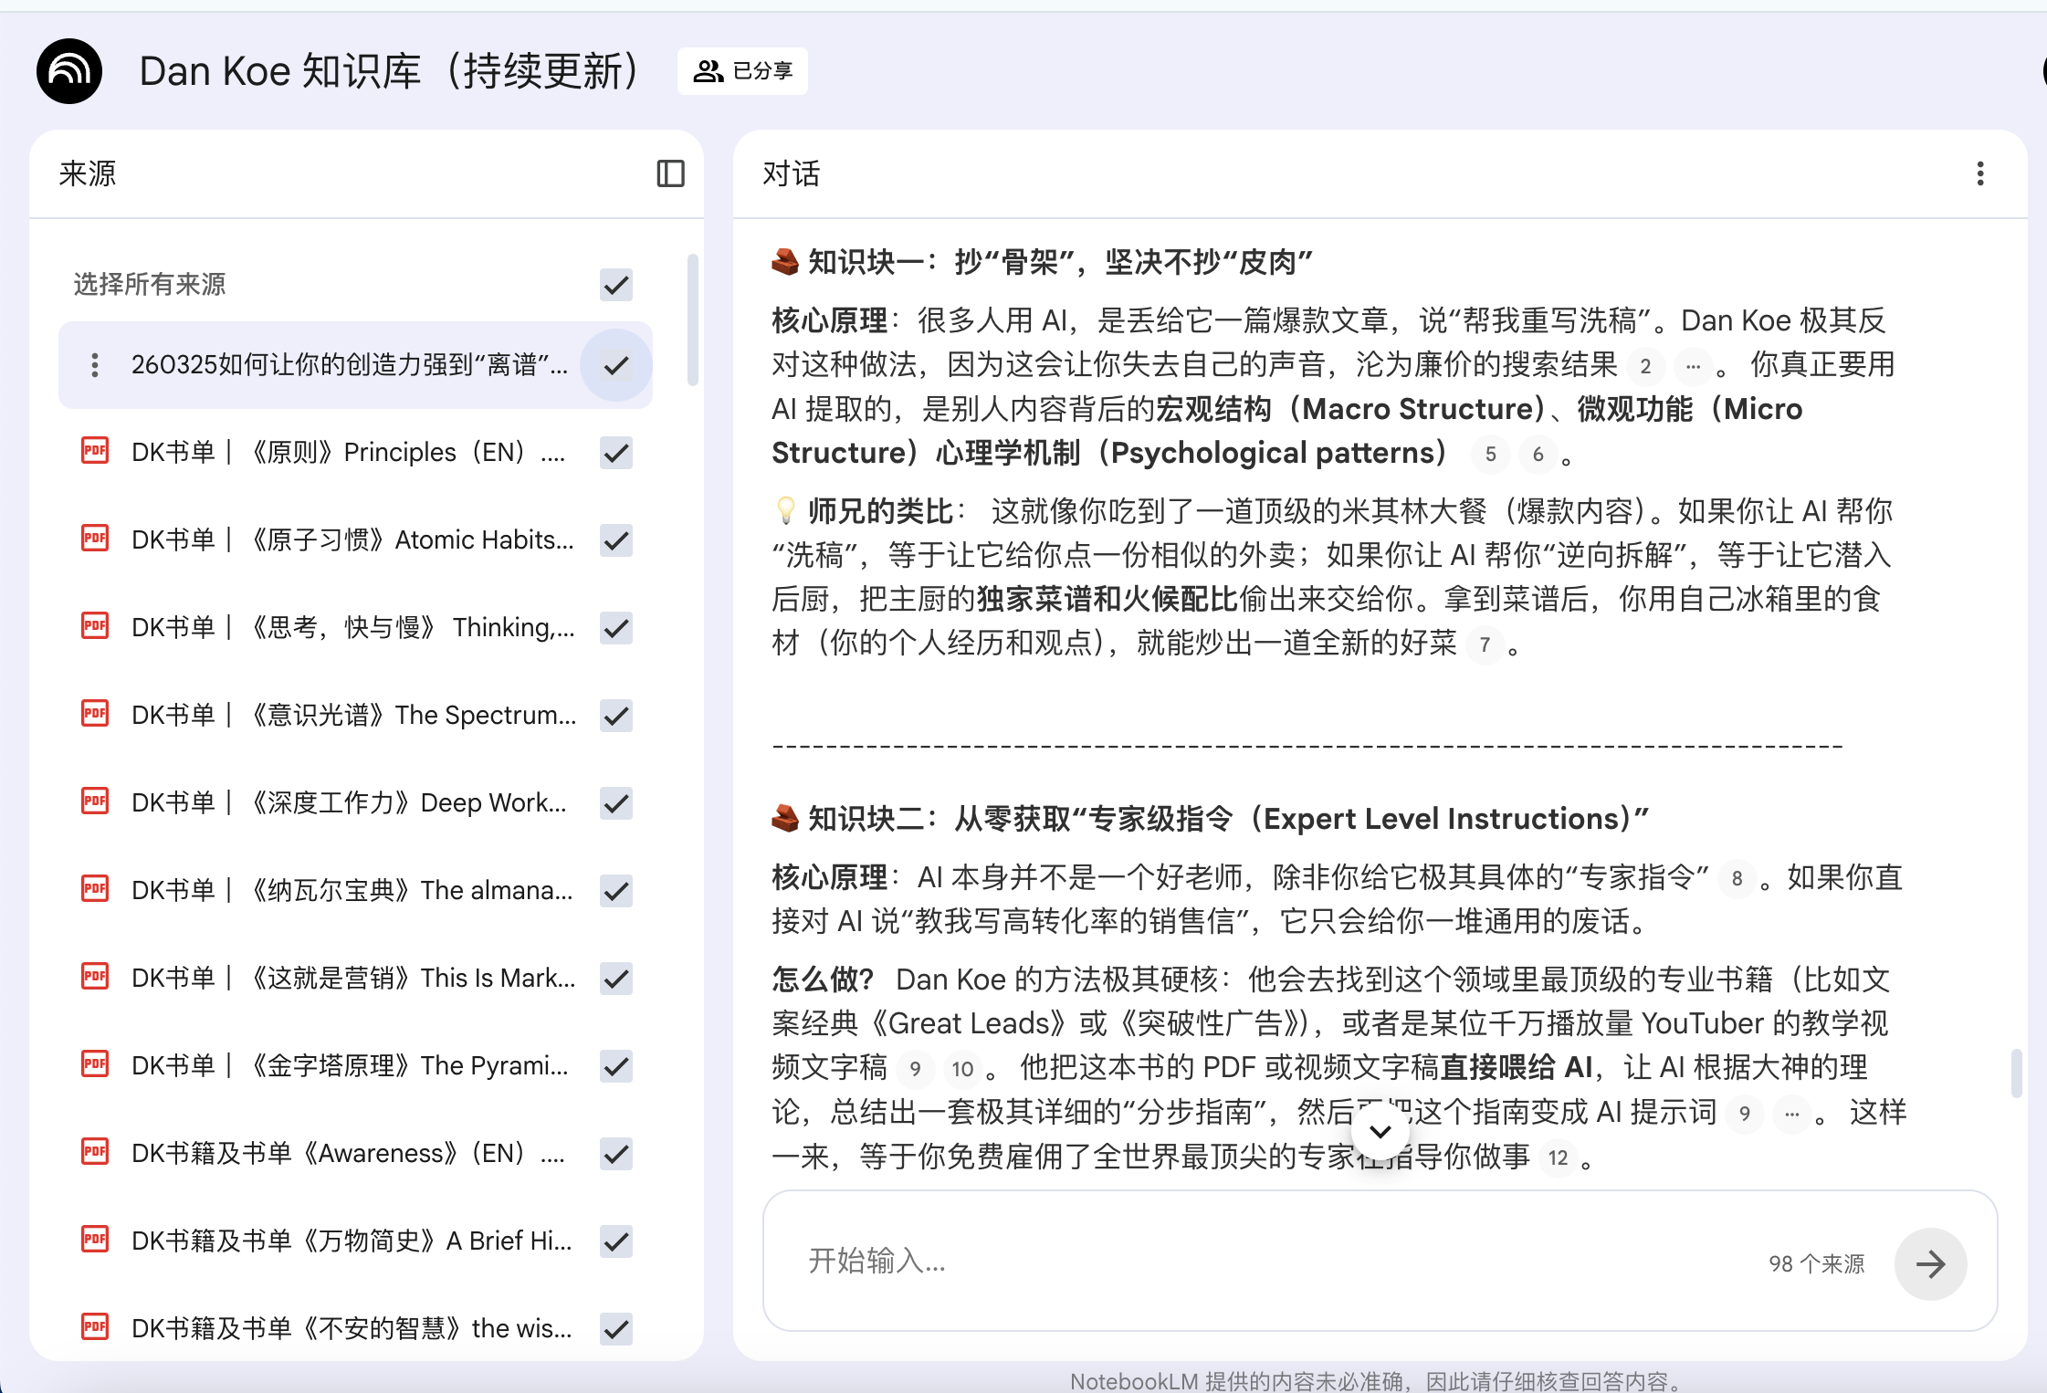
Task: Click the NotebookLM logo icon
Action: click(x=69, y=71)
